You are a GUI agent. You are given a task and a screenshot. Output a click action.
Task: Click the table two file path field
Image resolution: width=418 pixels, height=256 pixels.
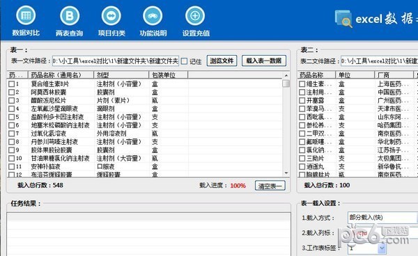[x=380, y=61]
